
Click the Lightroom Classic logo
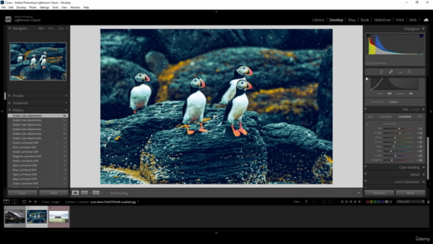click(x=8, y=20)
